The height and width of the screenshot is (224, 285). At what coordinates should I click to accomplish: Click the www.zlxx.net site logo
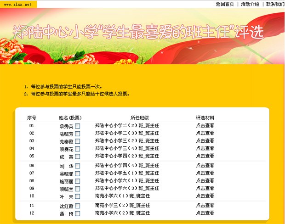click(x=18, y=4)
